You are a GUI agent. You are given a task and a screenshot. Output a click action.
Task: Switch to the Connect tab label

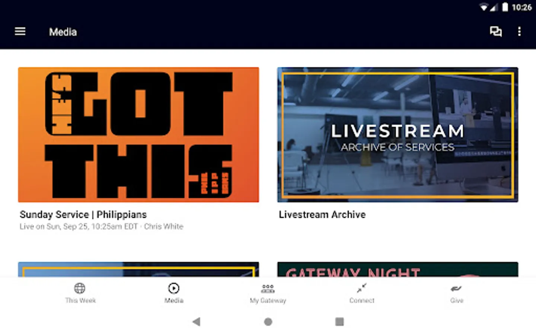[362, 300]
